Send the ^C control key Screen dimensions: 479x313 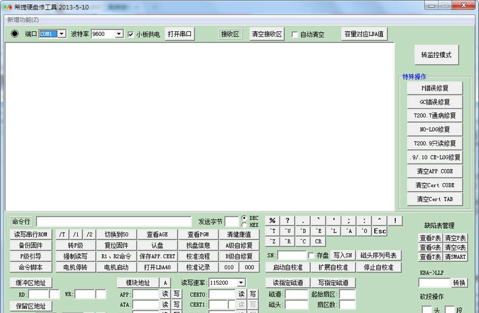click(303, 241)
